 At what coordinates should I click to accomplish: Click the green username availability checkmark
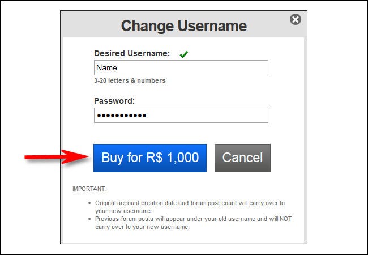[x=183, y=54]
